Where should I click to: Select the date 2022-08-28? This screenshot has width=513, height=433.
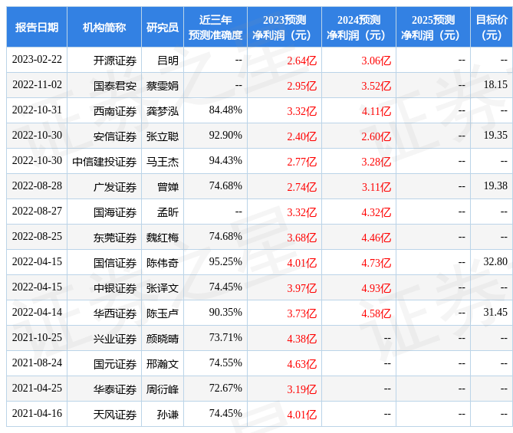pyautogui.click(x=37, y=185)
